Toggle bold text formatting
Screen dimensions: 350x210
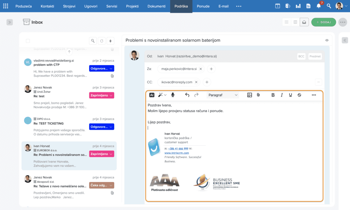pos(273,95)
